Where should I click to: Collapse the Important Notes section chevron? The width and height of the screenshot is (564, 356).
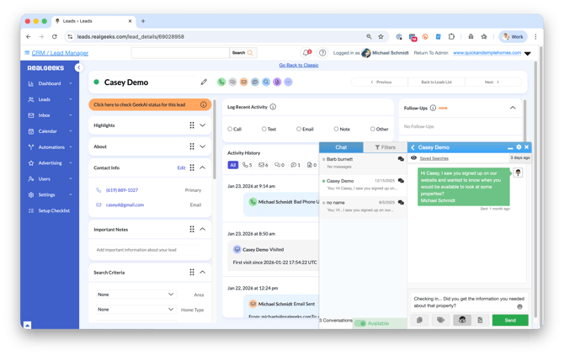pos(203,229)
